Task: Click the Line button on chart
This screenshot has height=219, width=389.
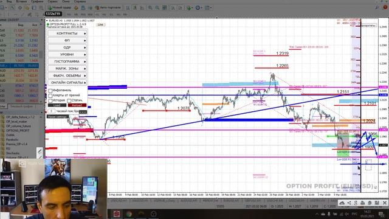Action: pyautogui.click(x=100, y=24)
